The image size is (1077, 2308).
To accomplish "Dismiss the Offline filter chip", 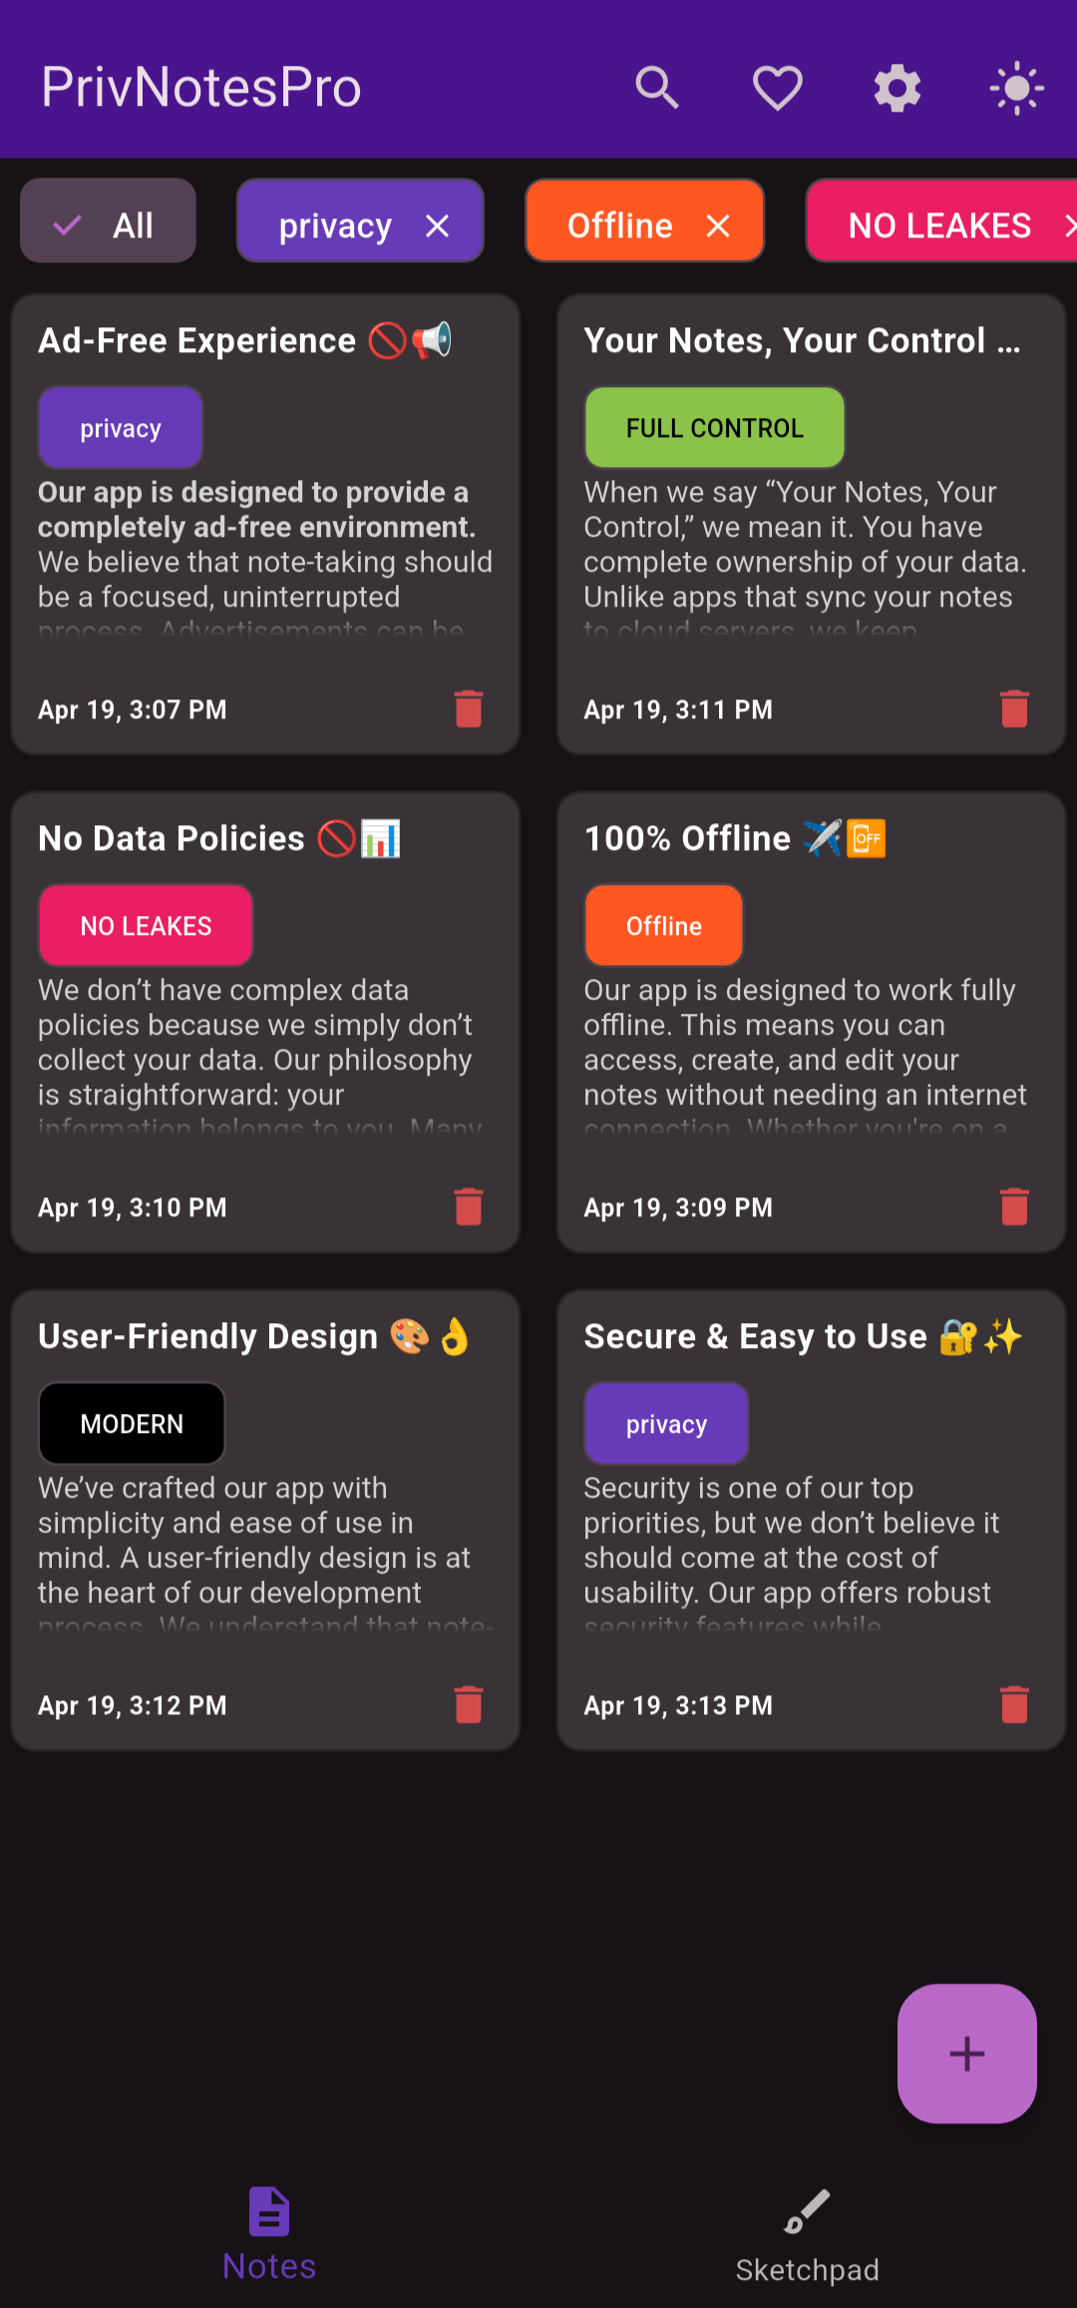I will pyautogui.click(x=718, y=226).
